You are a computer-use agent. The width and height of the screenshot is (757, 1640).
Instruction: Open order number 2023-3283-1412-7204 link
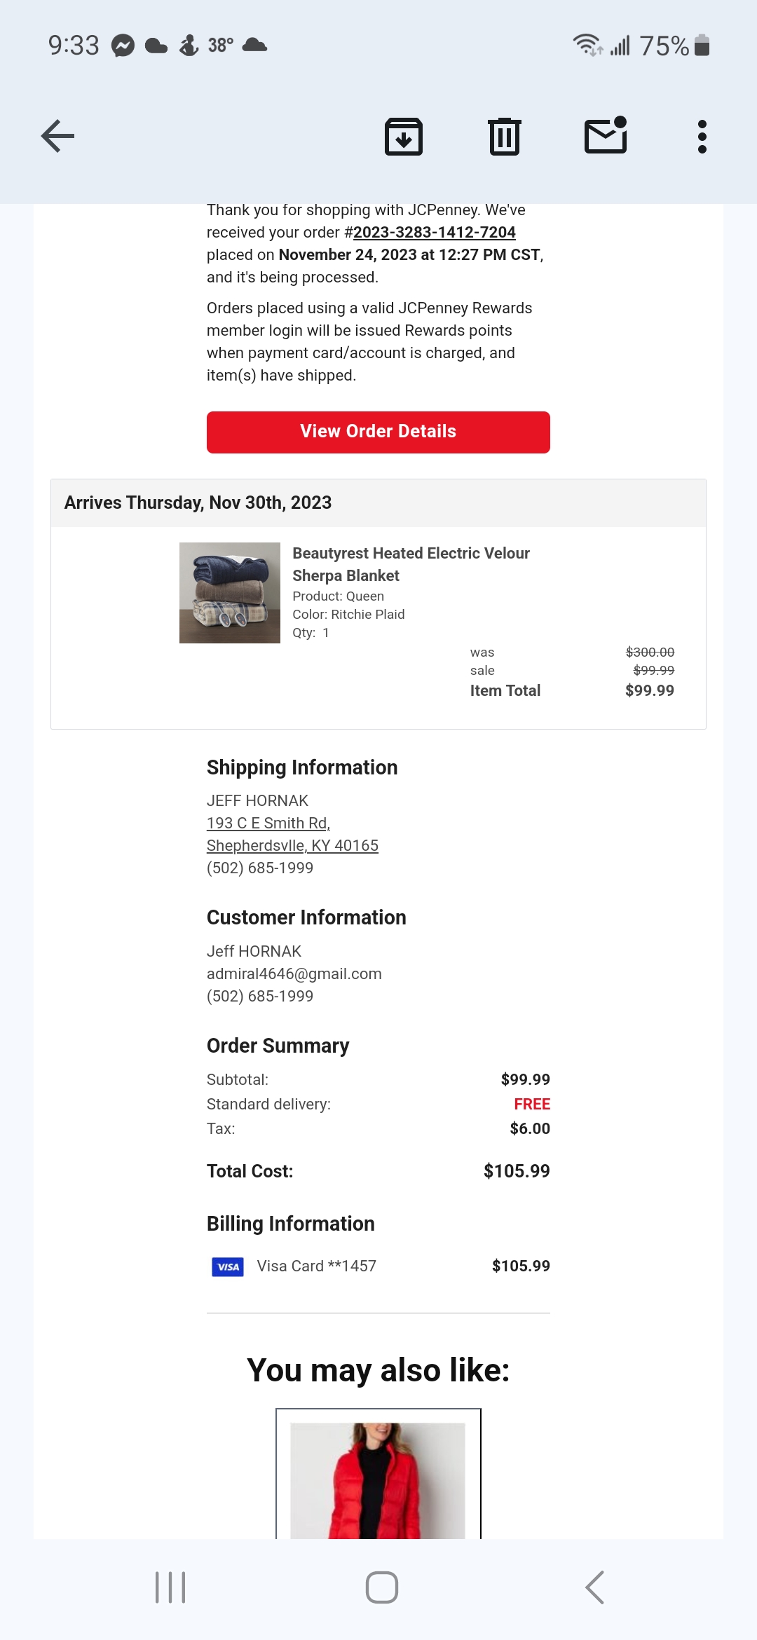[435, 232]
